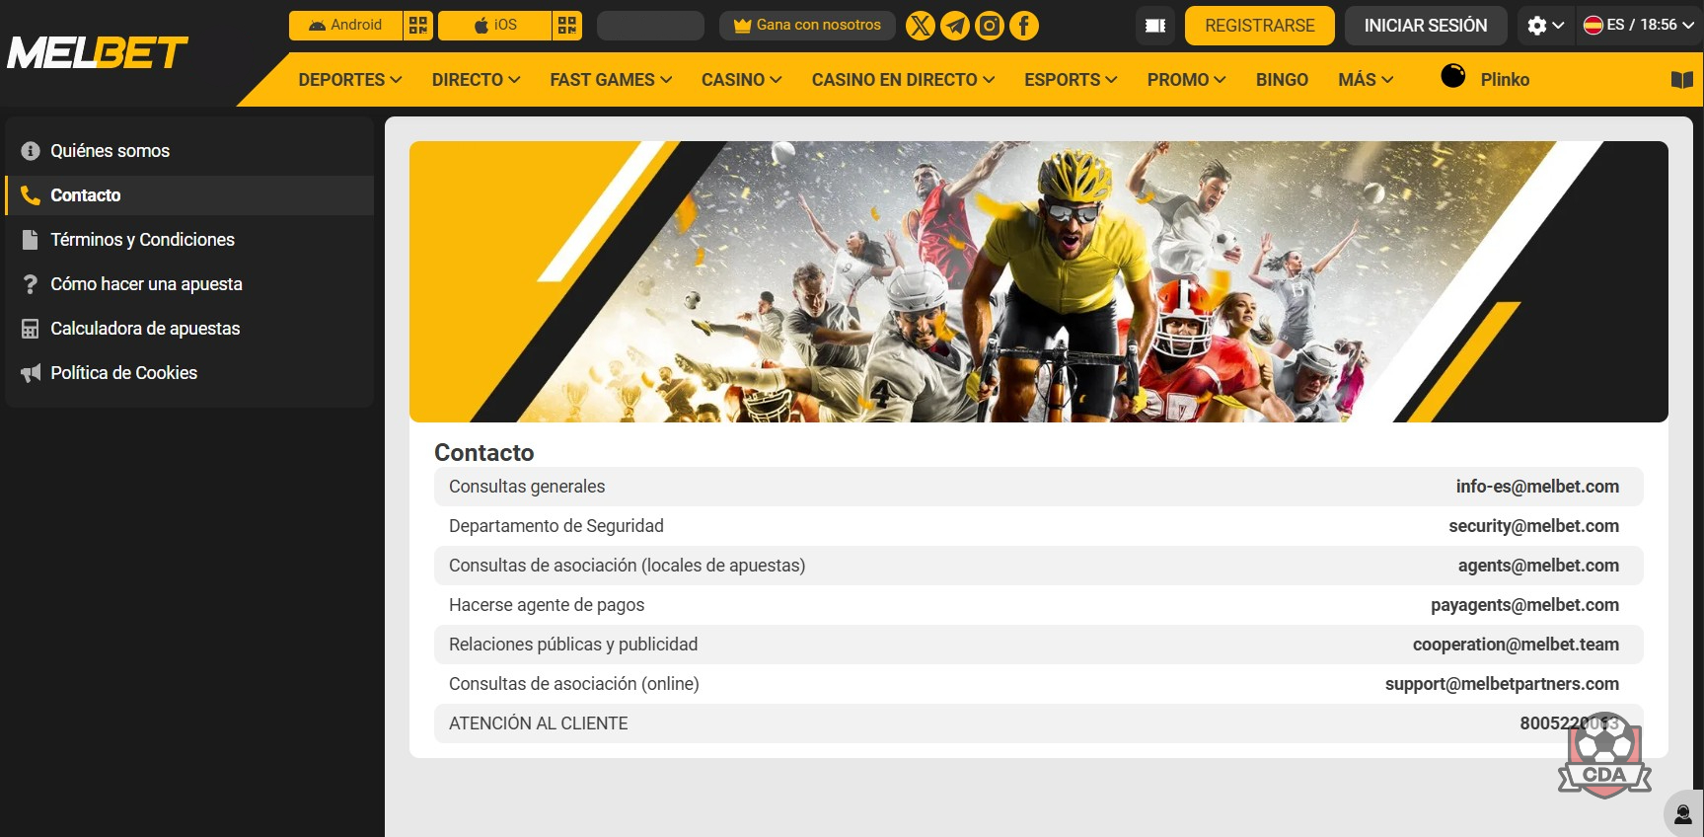Click the bet slip ticket icon

pos(1155,26)
